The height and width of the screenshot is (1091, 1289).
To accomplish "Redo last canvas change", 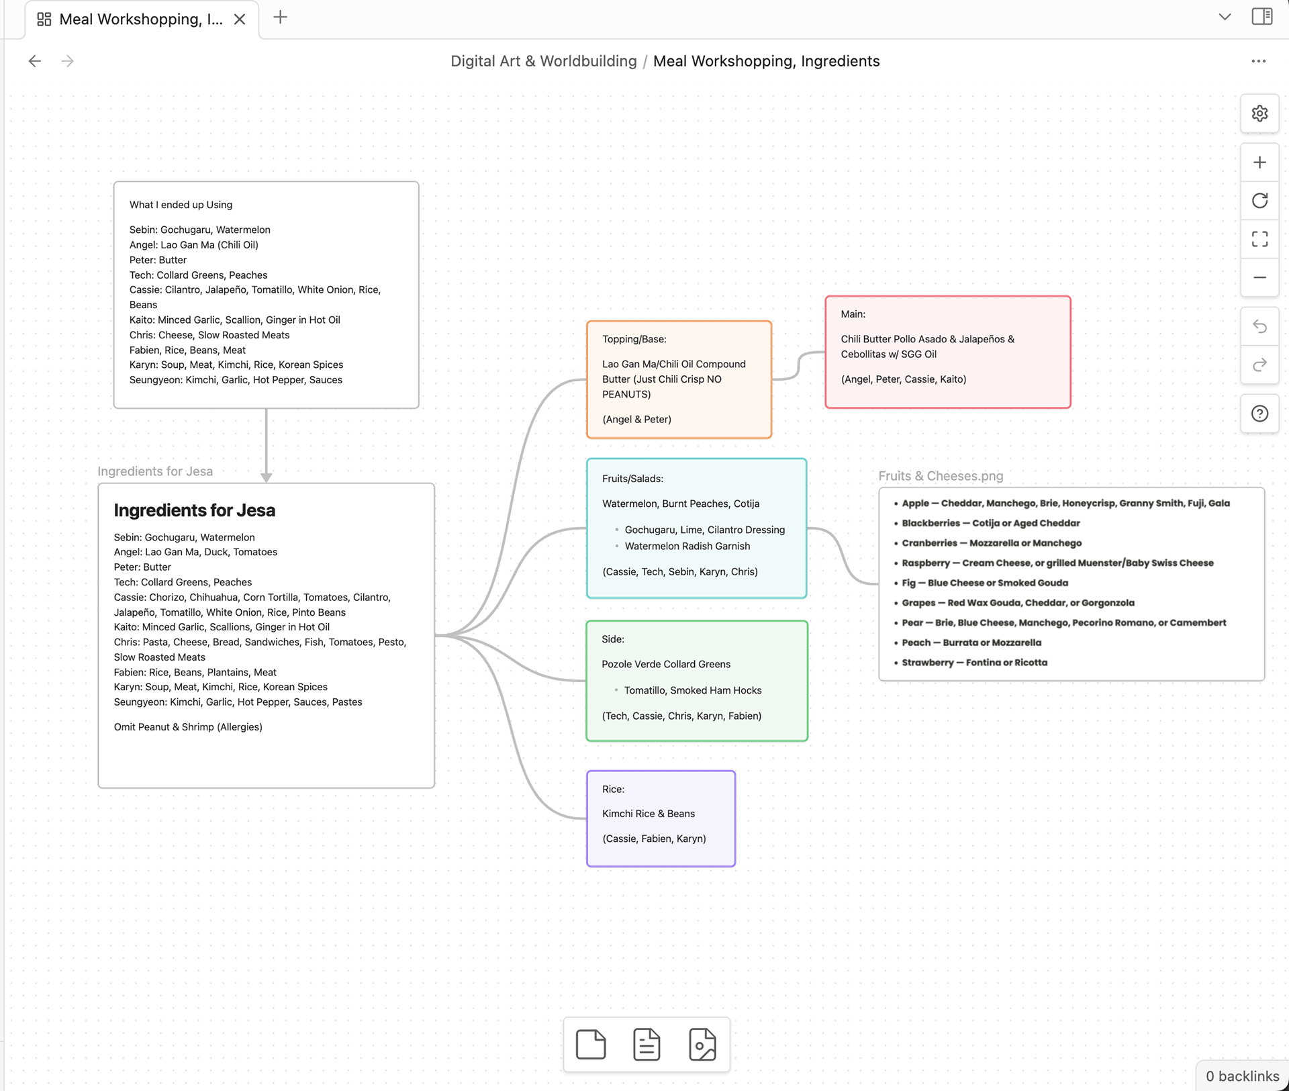I will pyautogui.click(x=1259, y=365).
